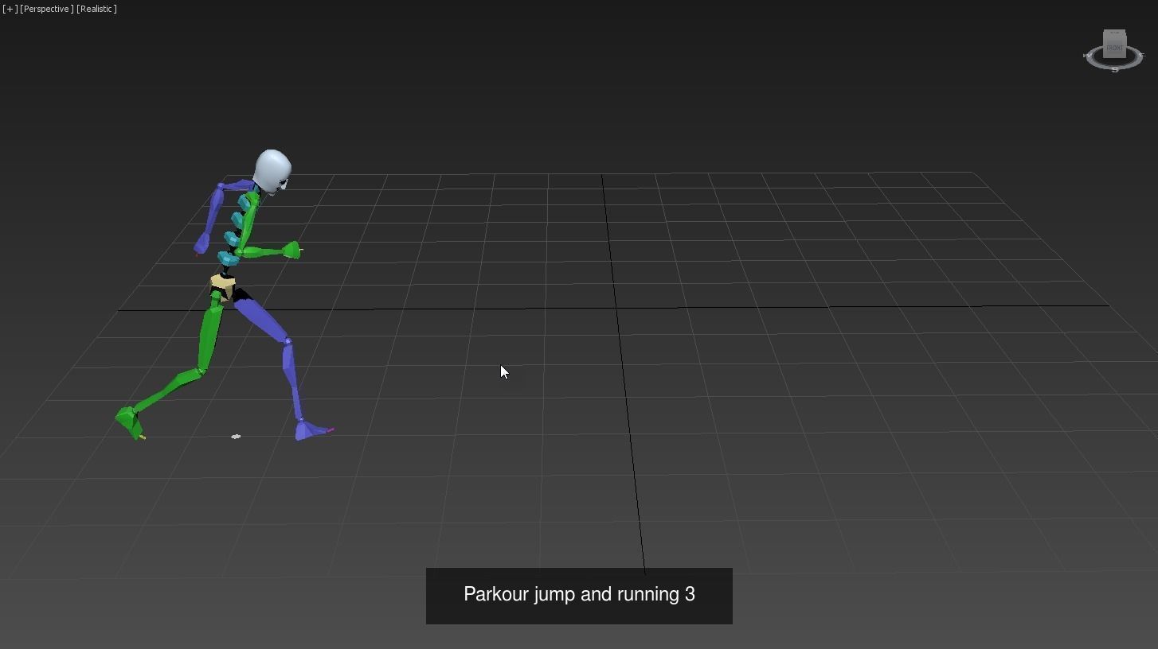Click the S compass label on ViewCube ring
The image size is (1158, 649).
[x=1114, y=70]
